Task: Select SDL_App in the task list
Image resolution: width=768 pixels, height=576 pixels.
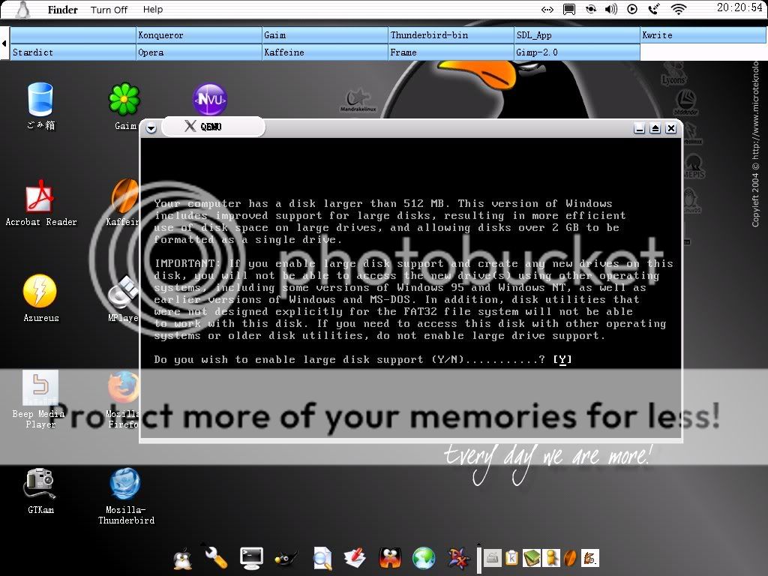Action: 577,35
